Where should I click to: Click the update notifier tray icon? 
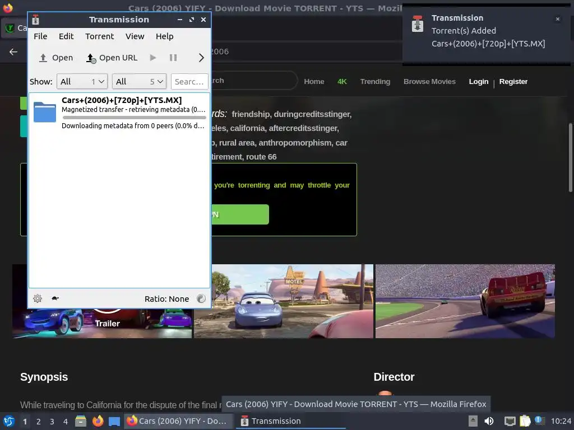pyautogui.click(x=539, y=420)
